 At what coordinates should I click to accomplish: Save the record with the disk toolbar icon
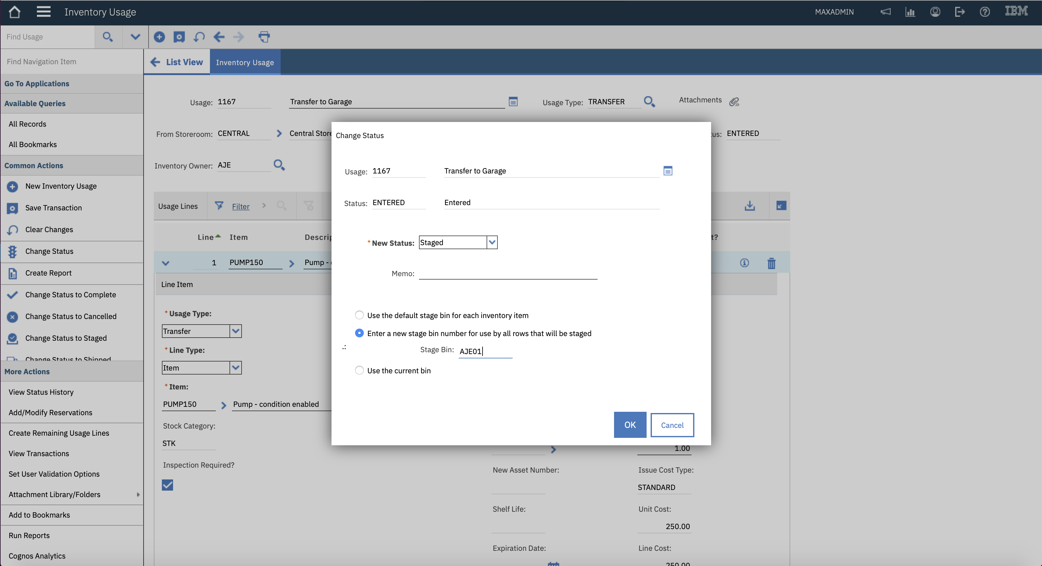[179, 37]
